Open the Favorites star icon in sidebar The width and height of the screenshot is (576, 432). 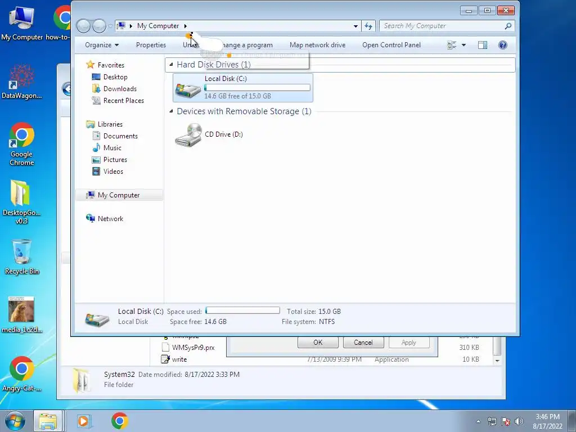91,65
